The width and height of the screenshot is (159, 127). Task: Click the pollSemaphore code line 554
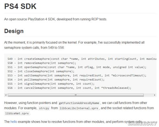pos(56,80)
